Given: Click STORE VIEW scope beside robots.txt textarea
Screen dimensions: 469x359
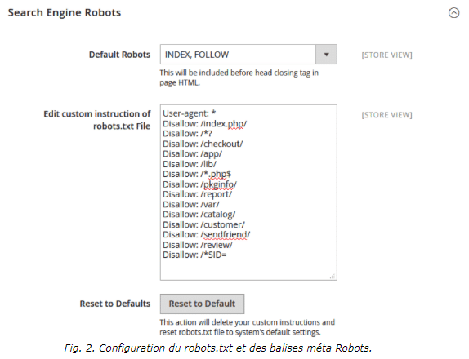Looking at the screenshot, I should [x=386, y=115].
